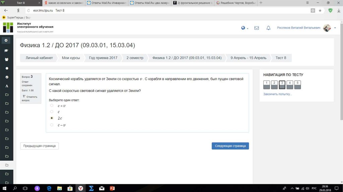The height and width of the screenshot is (192, 343).
Task: Click Закончить попытку link
Action: (x=277, y=94)
